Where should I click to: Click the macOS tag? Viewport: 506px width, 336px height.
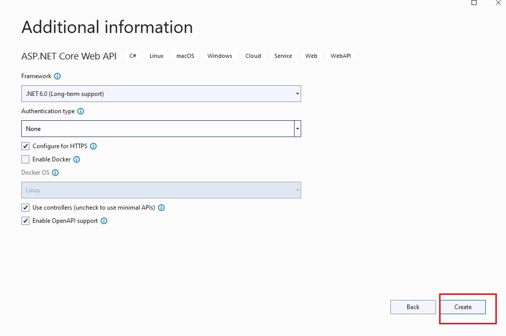tap(185, 56)
